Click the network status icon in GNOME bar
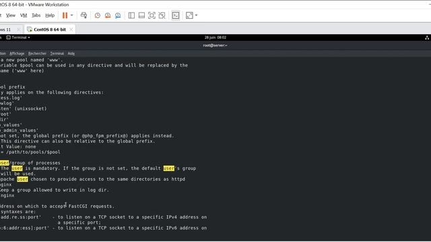The height and width of the screenshot is (242, 431). [x=427, y=38]
